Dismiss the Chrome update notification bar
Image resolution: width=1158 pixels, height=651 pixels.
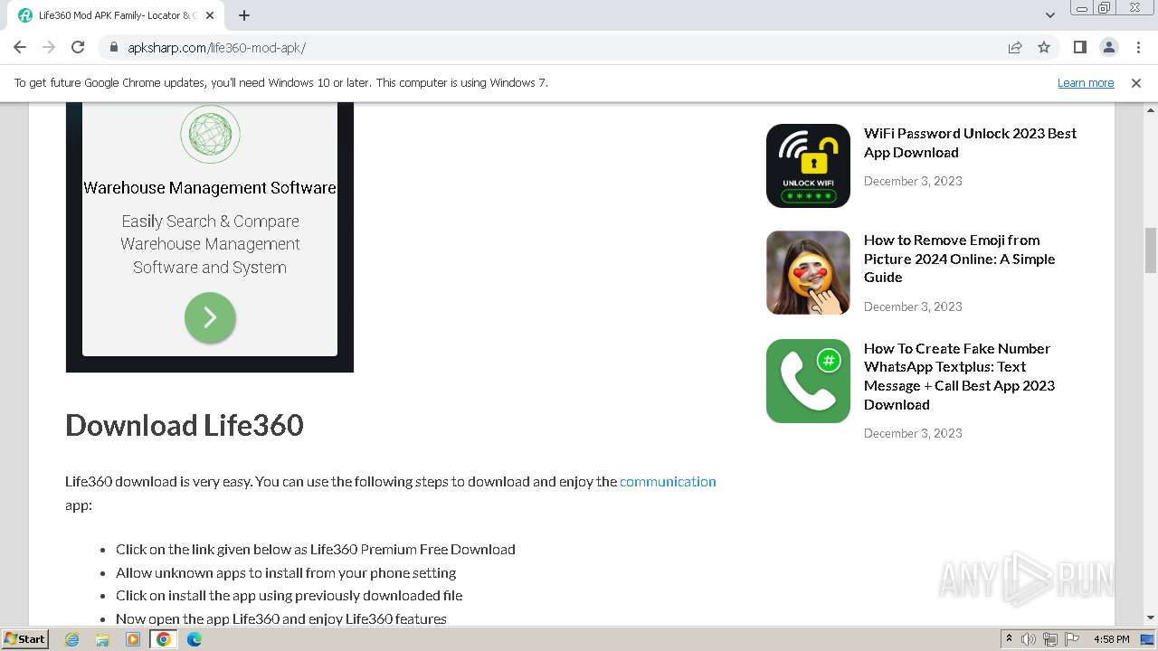tap(1136, 83)
